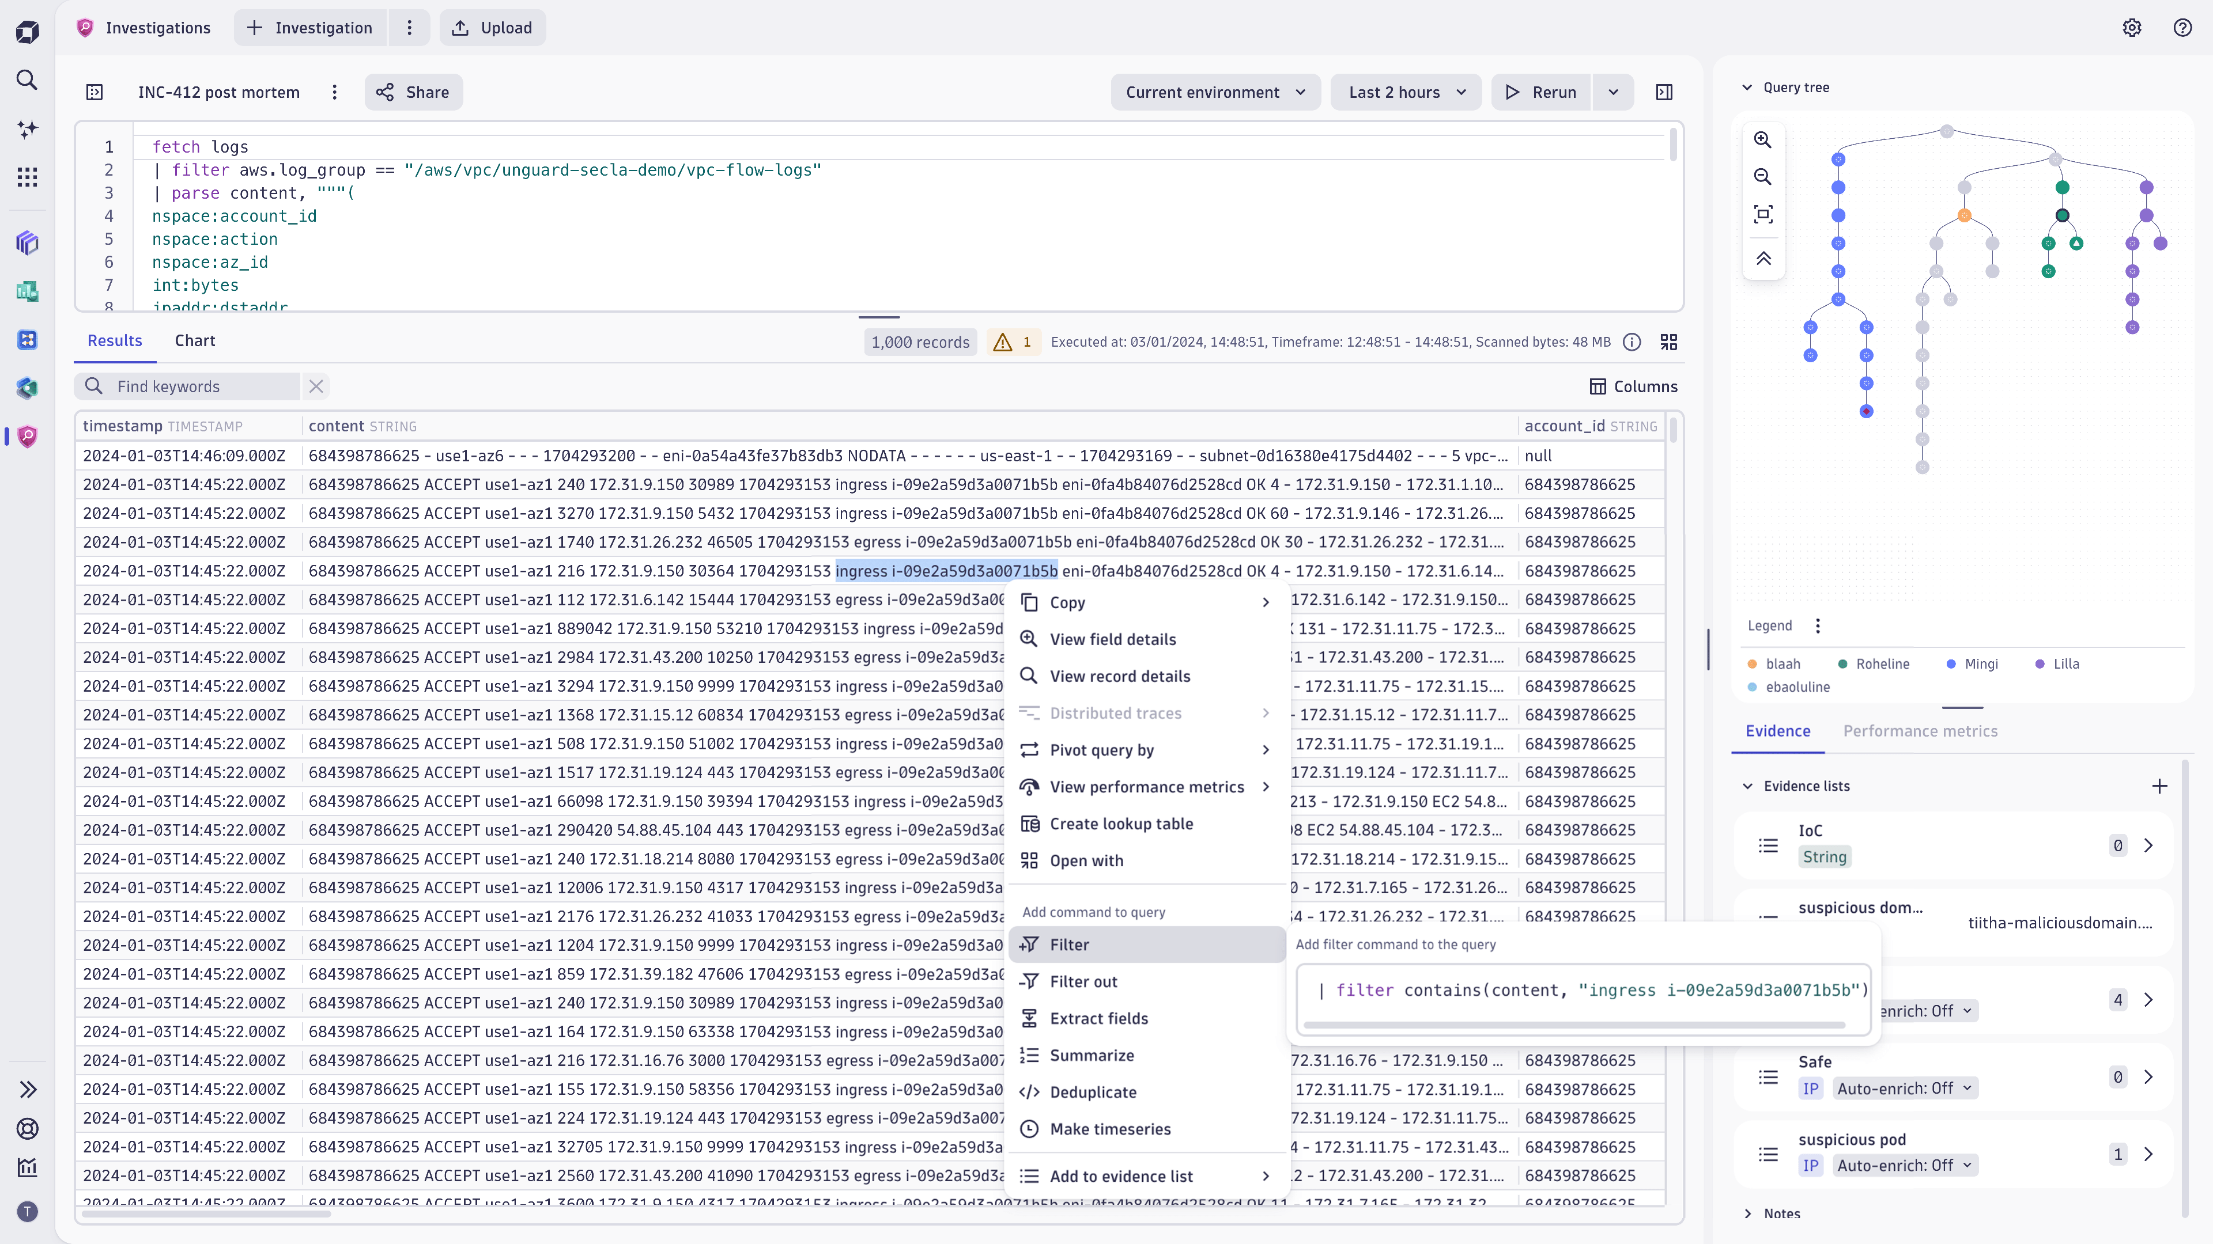Toggle the grid view icon next to warning count
The width and height of the screenshot is (2213, 1244).
(1669, 342)
